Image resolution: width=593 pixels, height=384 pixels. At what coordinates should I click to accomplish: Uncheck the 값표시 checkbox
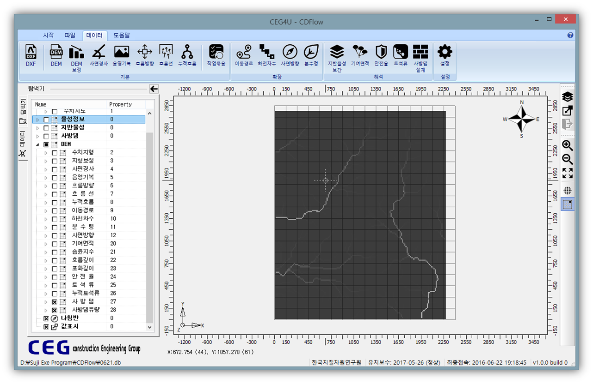click(46, 327)
